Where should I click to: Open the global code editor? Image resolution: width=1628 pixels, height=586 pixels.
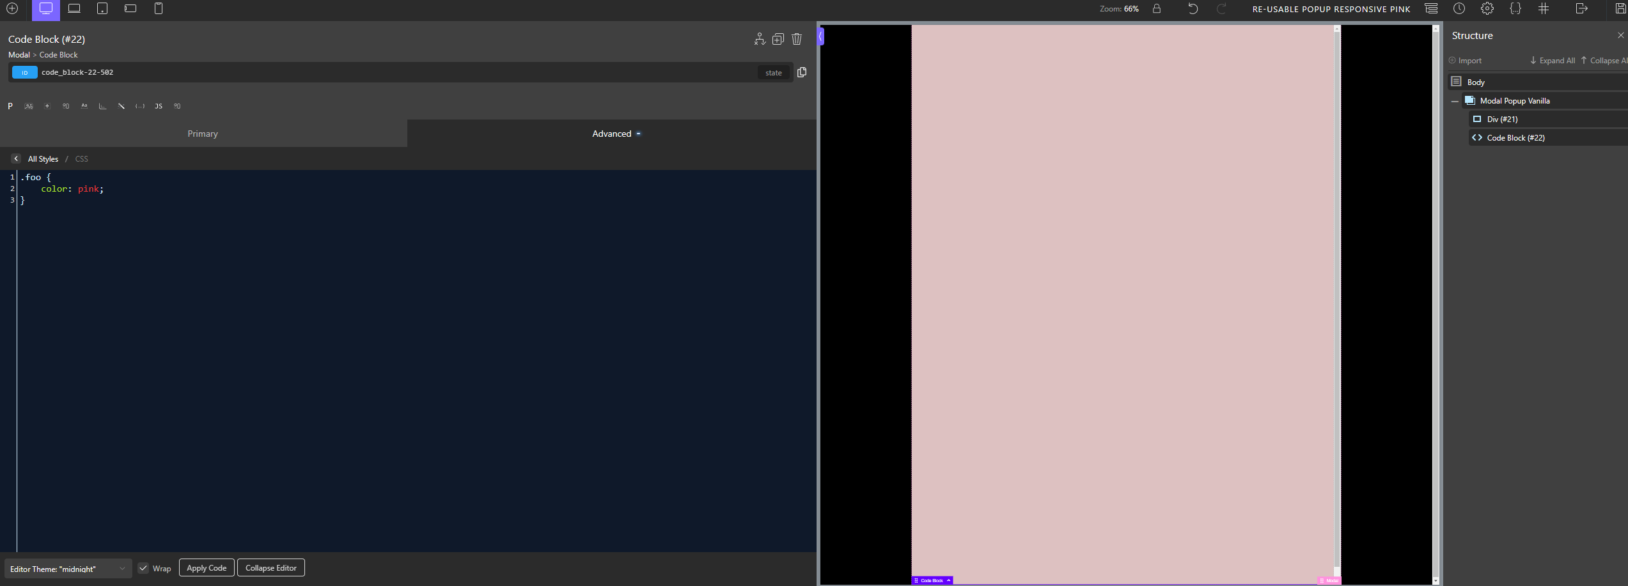pyautogui.click(x=1515, y=9)
